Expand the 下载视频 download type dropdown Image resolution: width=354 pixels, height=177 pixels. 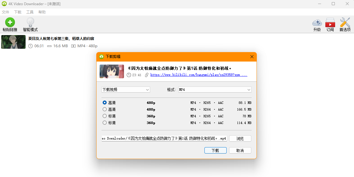126,90
